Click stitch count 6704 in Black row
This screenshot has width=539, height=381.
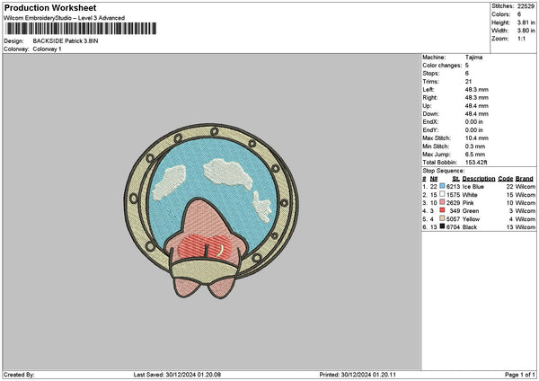pos(453,227)
